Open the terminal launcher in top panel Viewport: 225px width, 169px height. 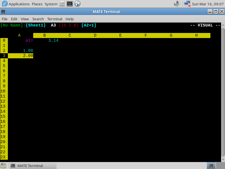70,4
